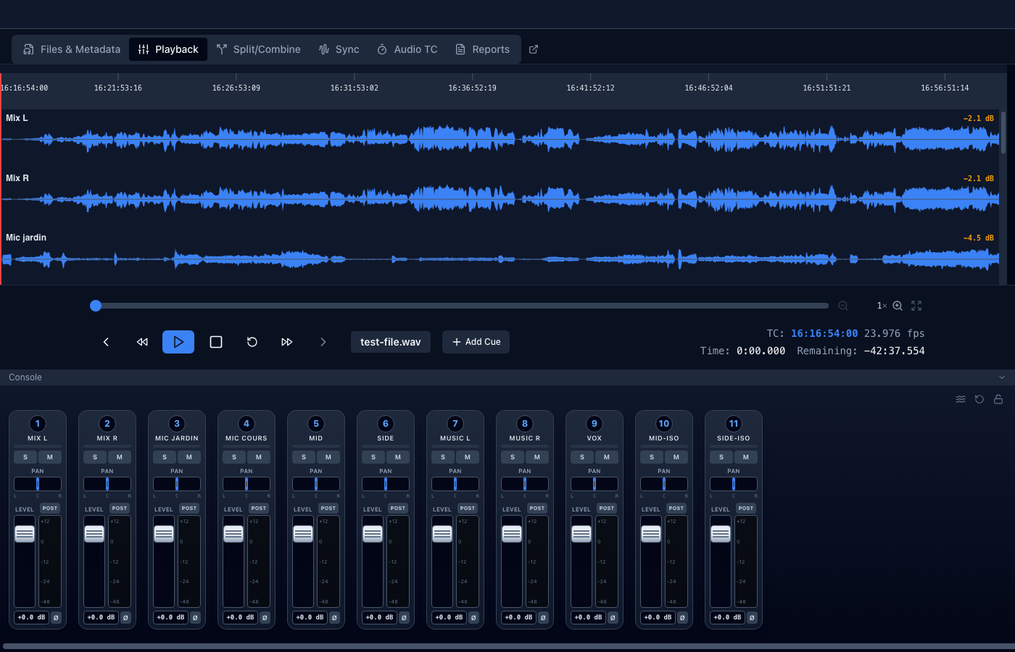Click channel number 7 badge
This screenshot has height=652, width=1015.
click(x=455, y=424)
